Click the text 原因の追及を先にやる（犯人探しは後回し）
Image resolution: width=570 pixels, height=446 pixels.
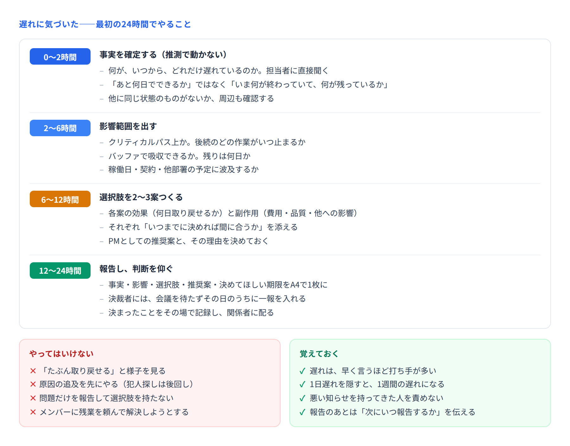click(117, 384)
